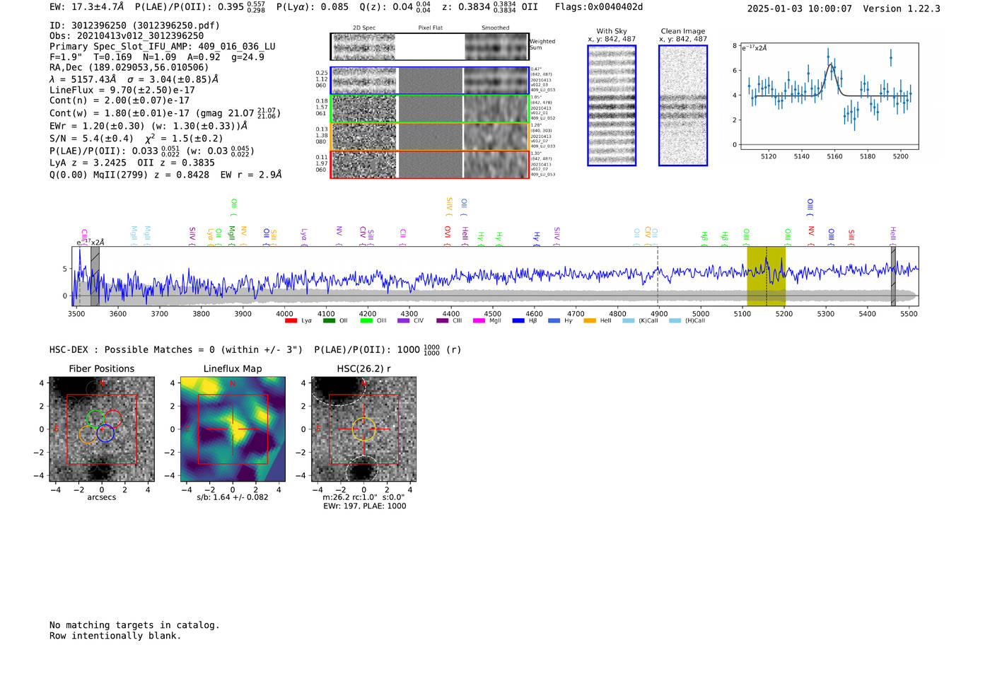Open the With Sky image panel
This screenshot has width=990, height=674.
coord(612,105)
